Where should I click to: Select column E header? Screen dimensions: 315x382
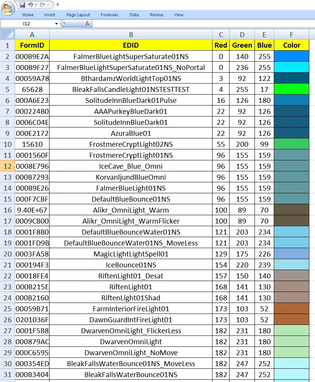[264, 34]
